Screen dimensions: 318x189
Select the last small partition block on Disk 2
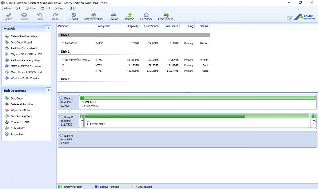[313, 121]
